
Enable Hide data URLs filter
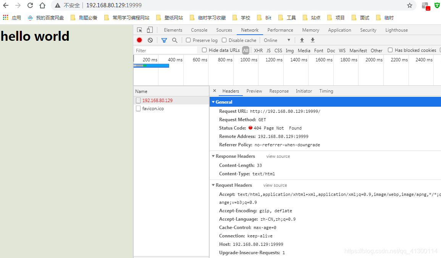pos(204,50)
